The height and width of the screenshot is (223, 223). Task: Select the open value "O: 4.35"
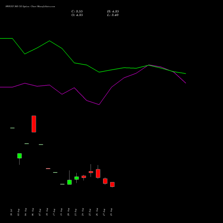(x=77, y=15)
